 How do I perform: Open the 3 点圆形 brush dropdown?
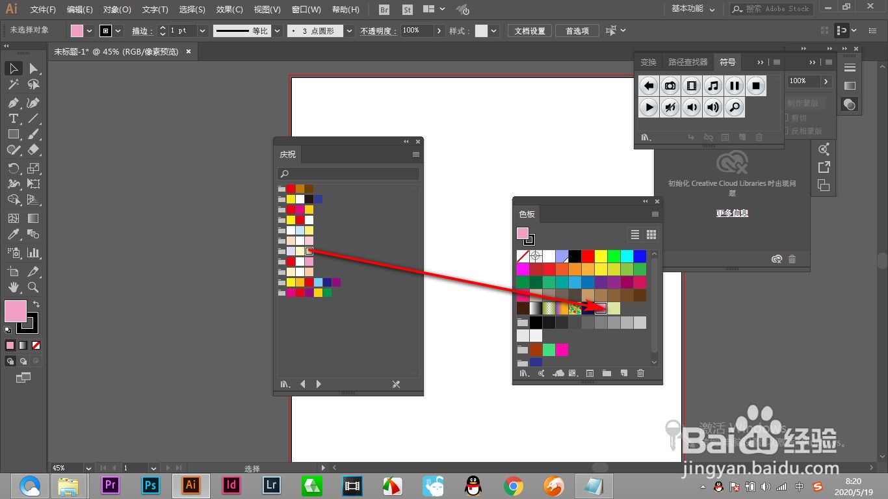click(x=349, y=31)
